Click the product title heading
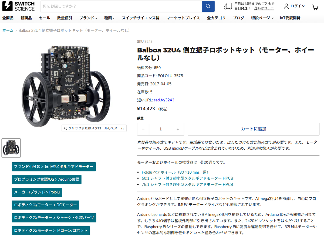324x237 pixels. point(226,54)
